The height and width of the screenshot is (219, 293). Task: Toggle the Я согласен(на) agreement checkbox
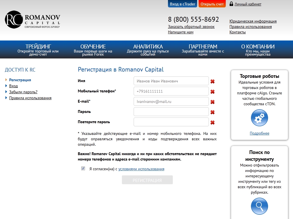(x=83, y=169)
